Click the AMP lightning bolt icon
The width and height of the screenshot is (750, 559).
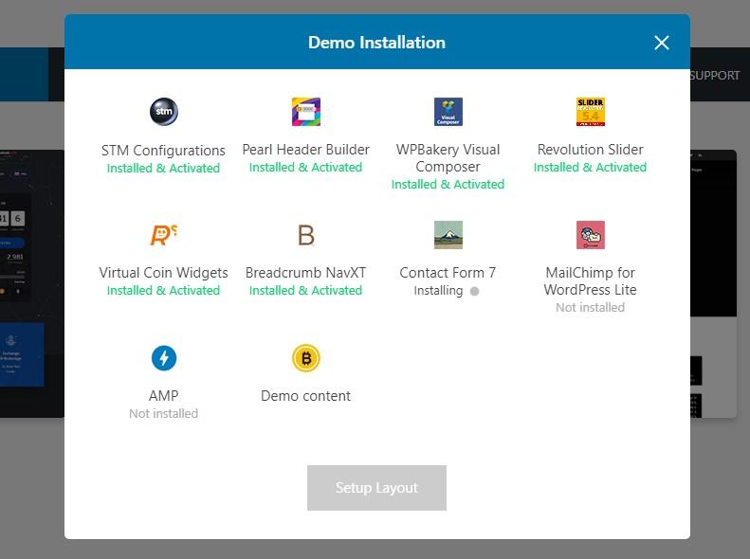163,358
